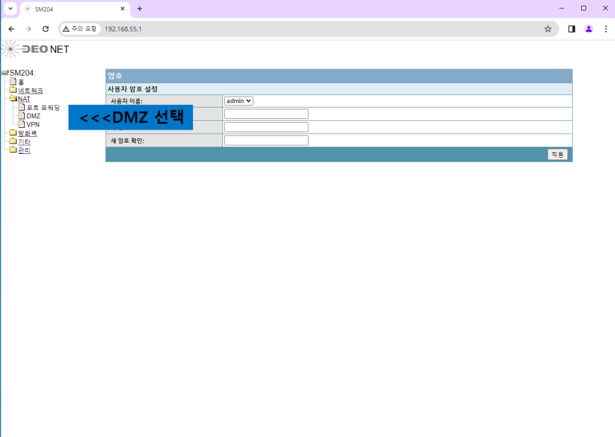The width and height of the screenshot is (615, 437).
Task: Click the 새 암호 확인 label
Action: pos(127,141)
